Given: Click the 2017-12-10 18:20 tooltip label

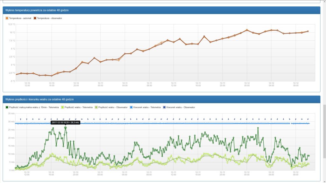Looking at the screenshot, I should 66,122.
